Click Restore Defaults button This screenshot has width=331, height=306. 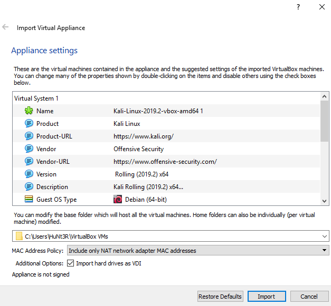220,297
